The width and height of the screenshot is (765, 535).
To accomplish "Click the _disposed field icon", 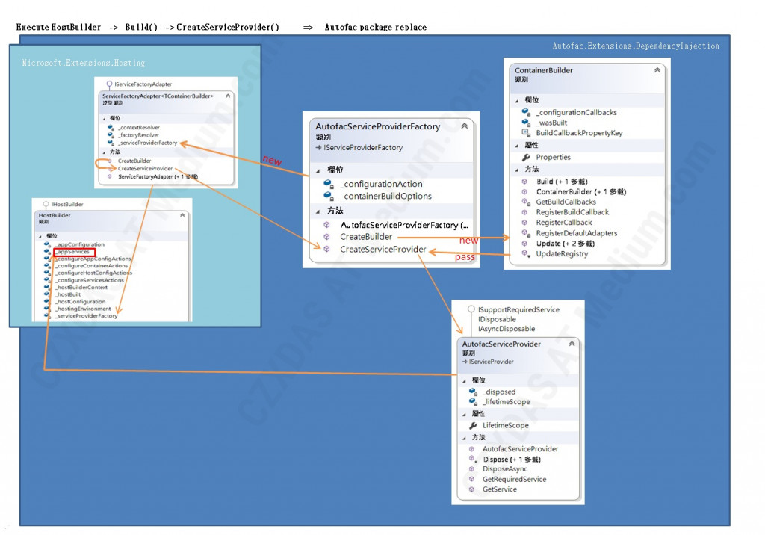I will pos(473,392).
